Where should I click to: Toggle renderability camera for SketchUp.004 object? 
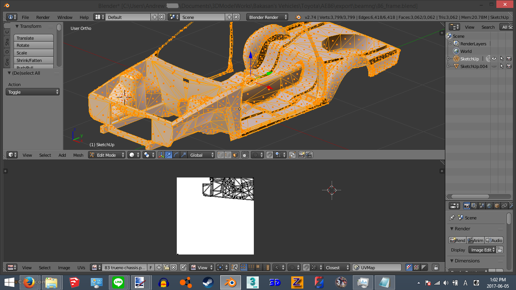tap(509, 66)
